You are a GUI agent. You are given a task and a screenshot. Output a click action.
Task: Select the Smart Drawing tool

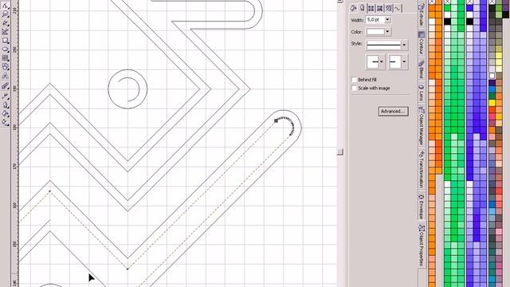6,32
